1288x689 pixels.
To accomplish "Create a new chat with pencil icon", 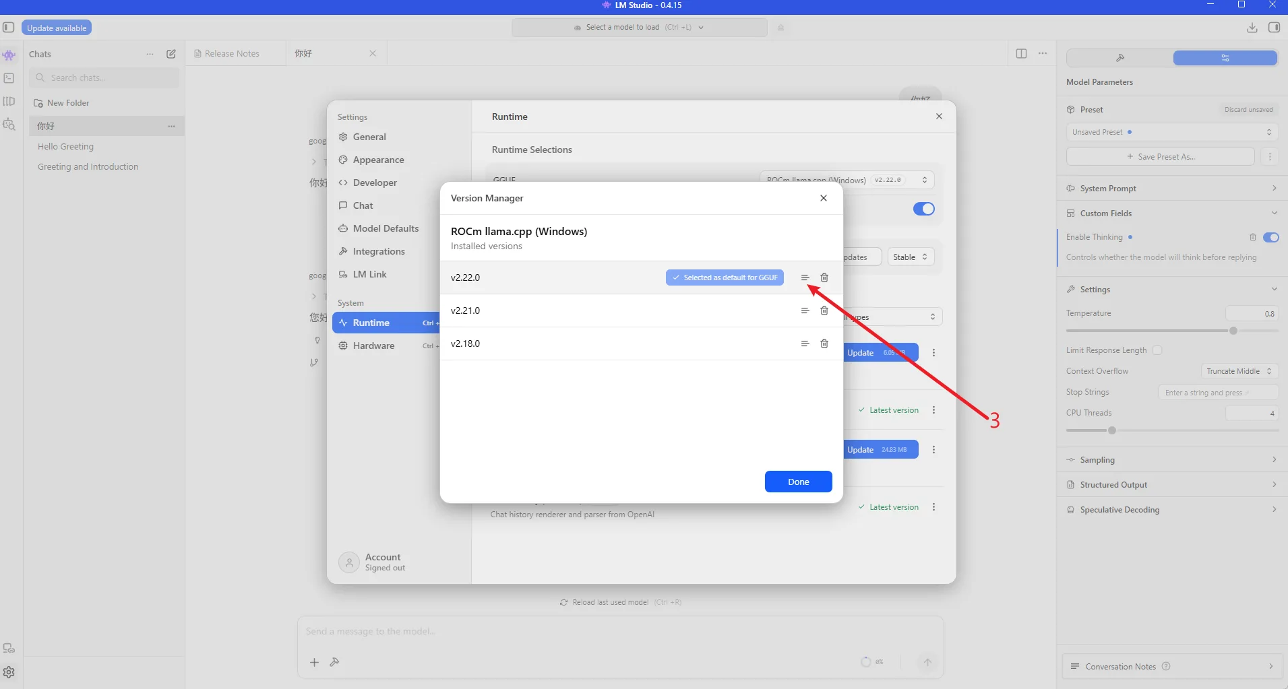I will 171,54.
